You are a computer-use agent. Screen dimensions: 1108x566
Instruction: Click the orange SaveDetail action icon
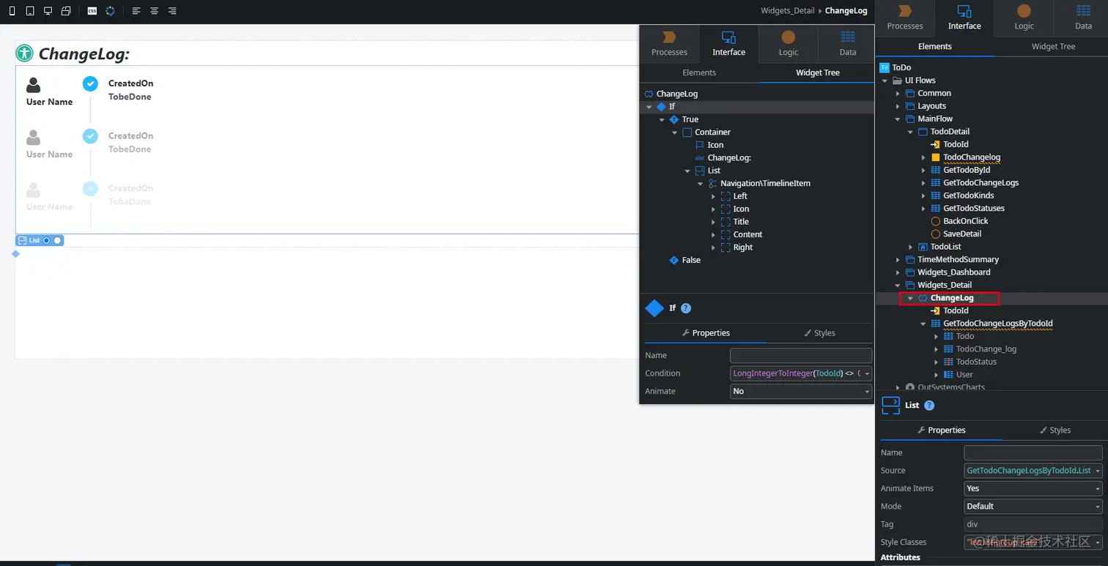(x=935, y=234)
